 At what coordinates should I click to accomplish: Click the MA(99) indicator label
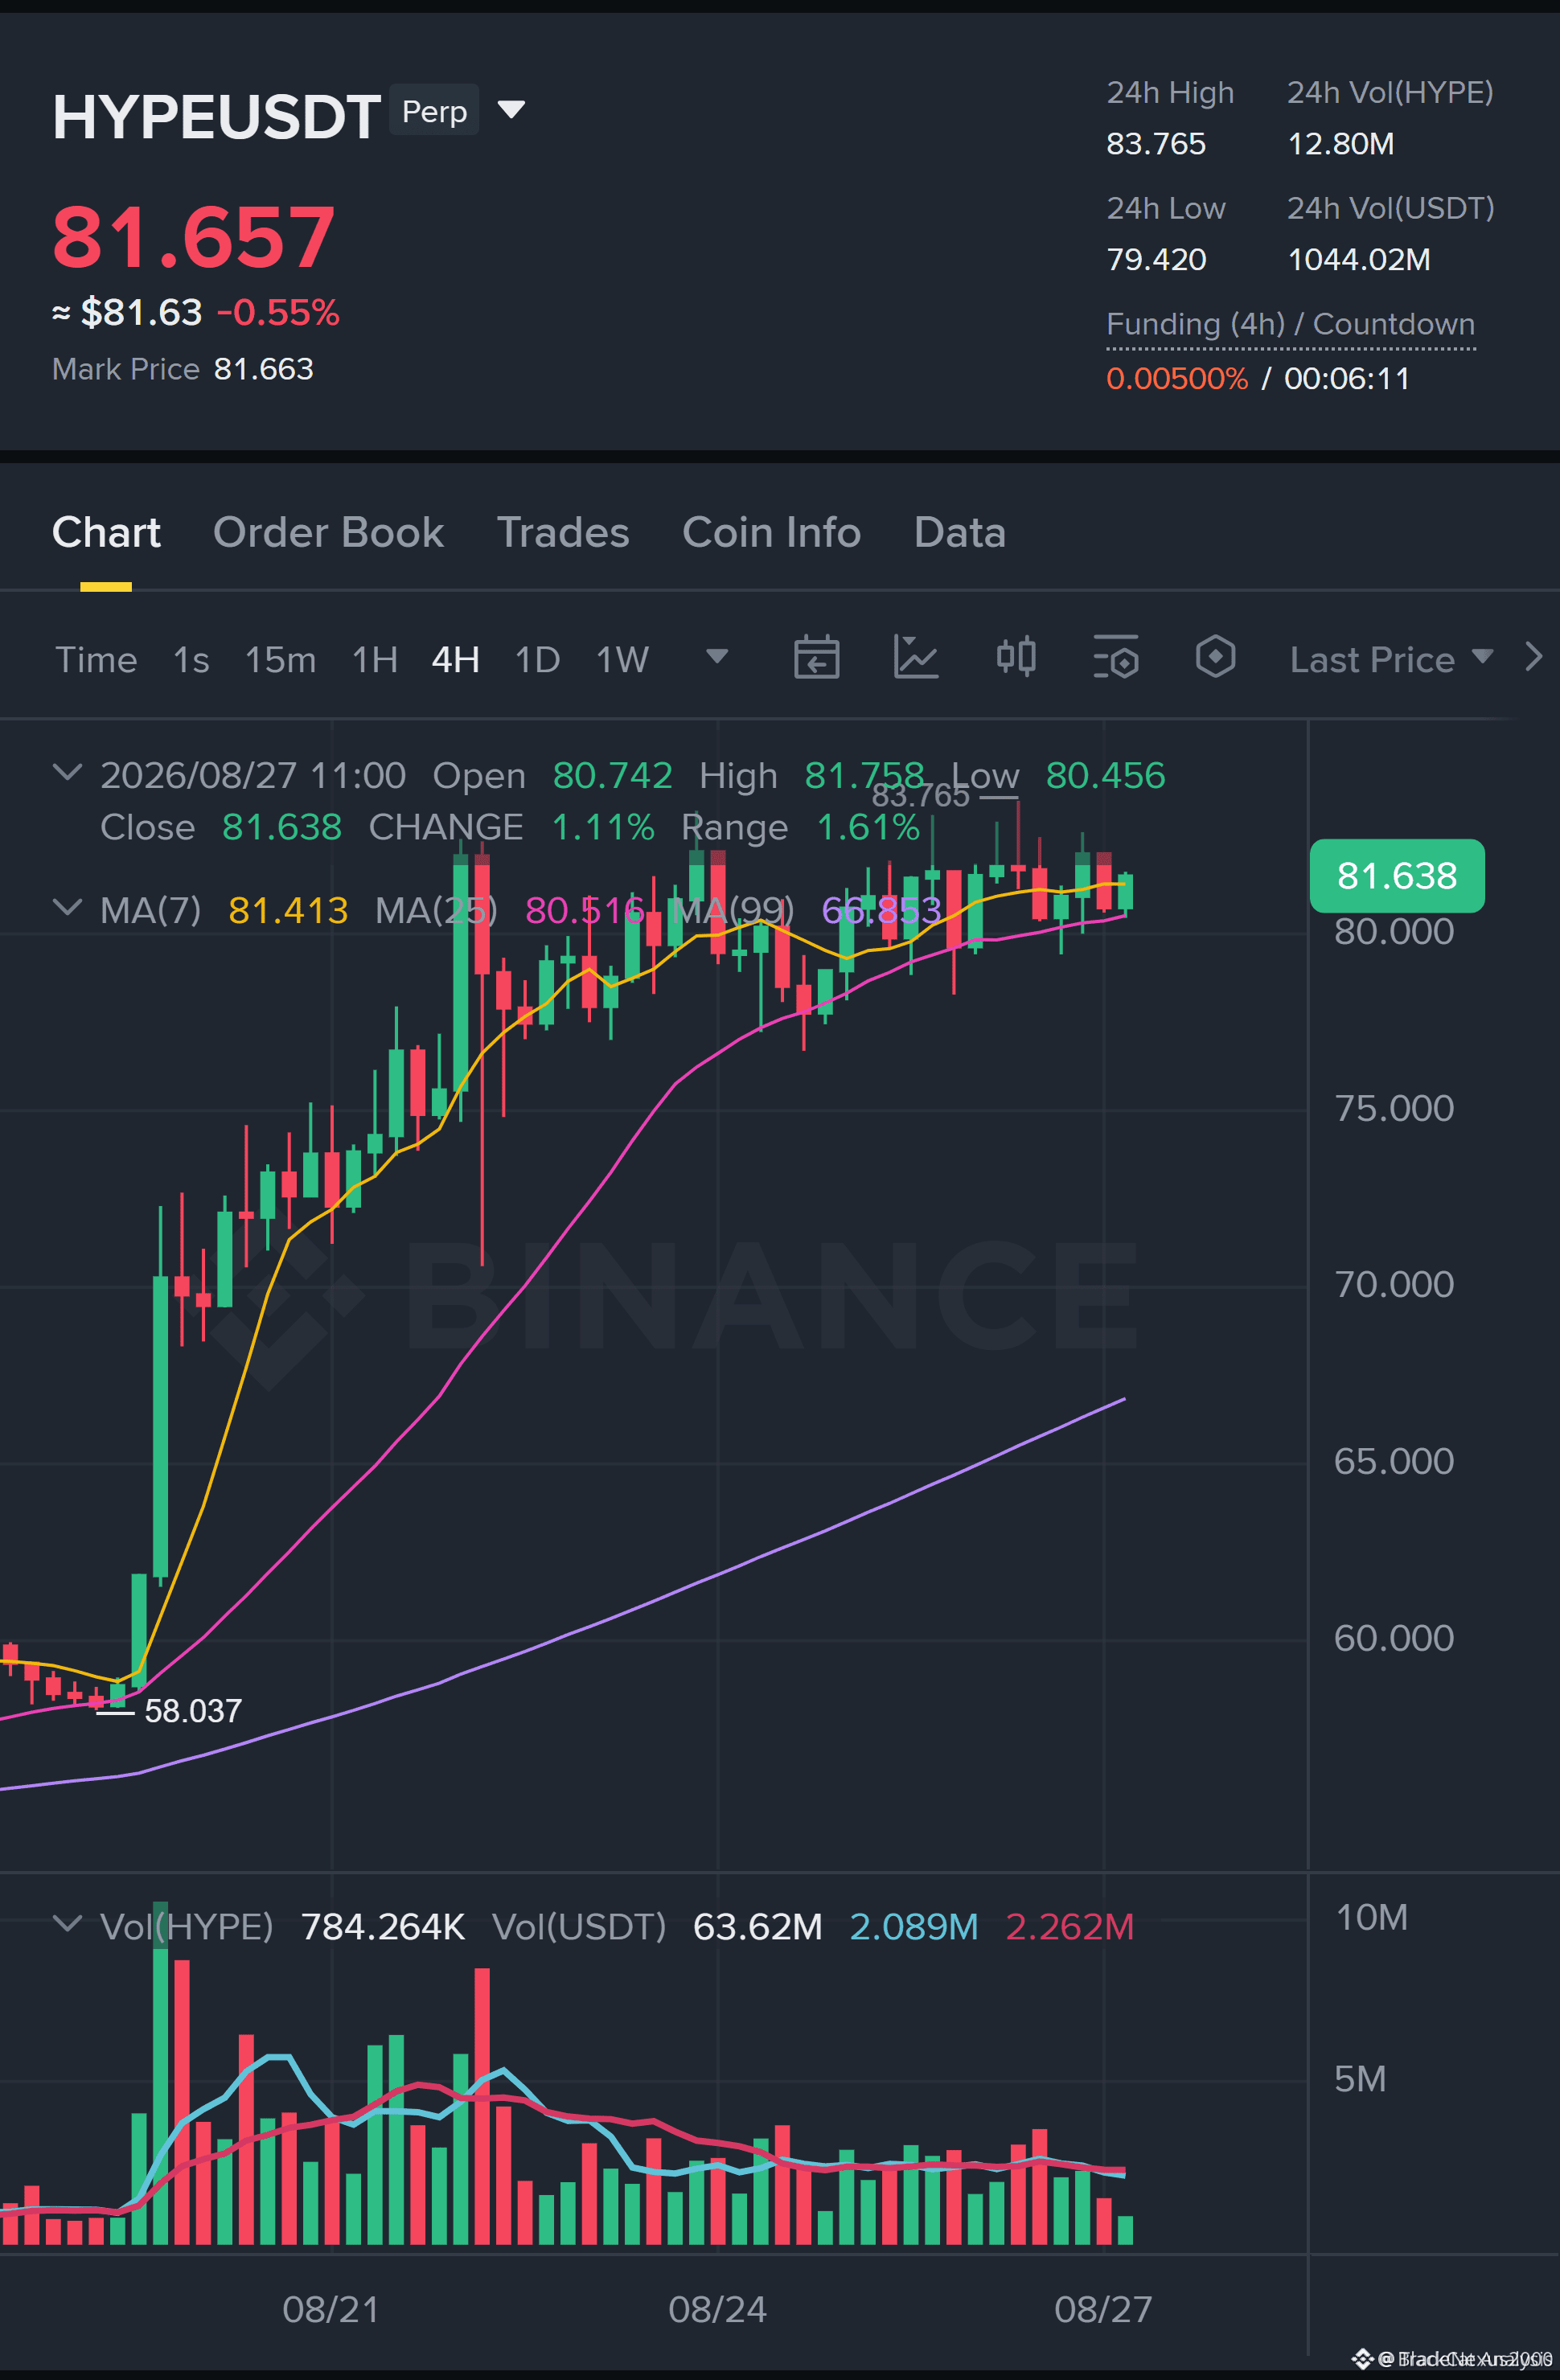(x=732, y=910)
